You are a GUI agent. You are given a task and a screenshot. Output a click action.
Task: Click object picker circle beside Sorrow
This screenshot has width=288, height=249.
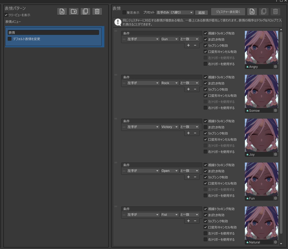(275, 110)
